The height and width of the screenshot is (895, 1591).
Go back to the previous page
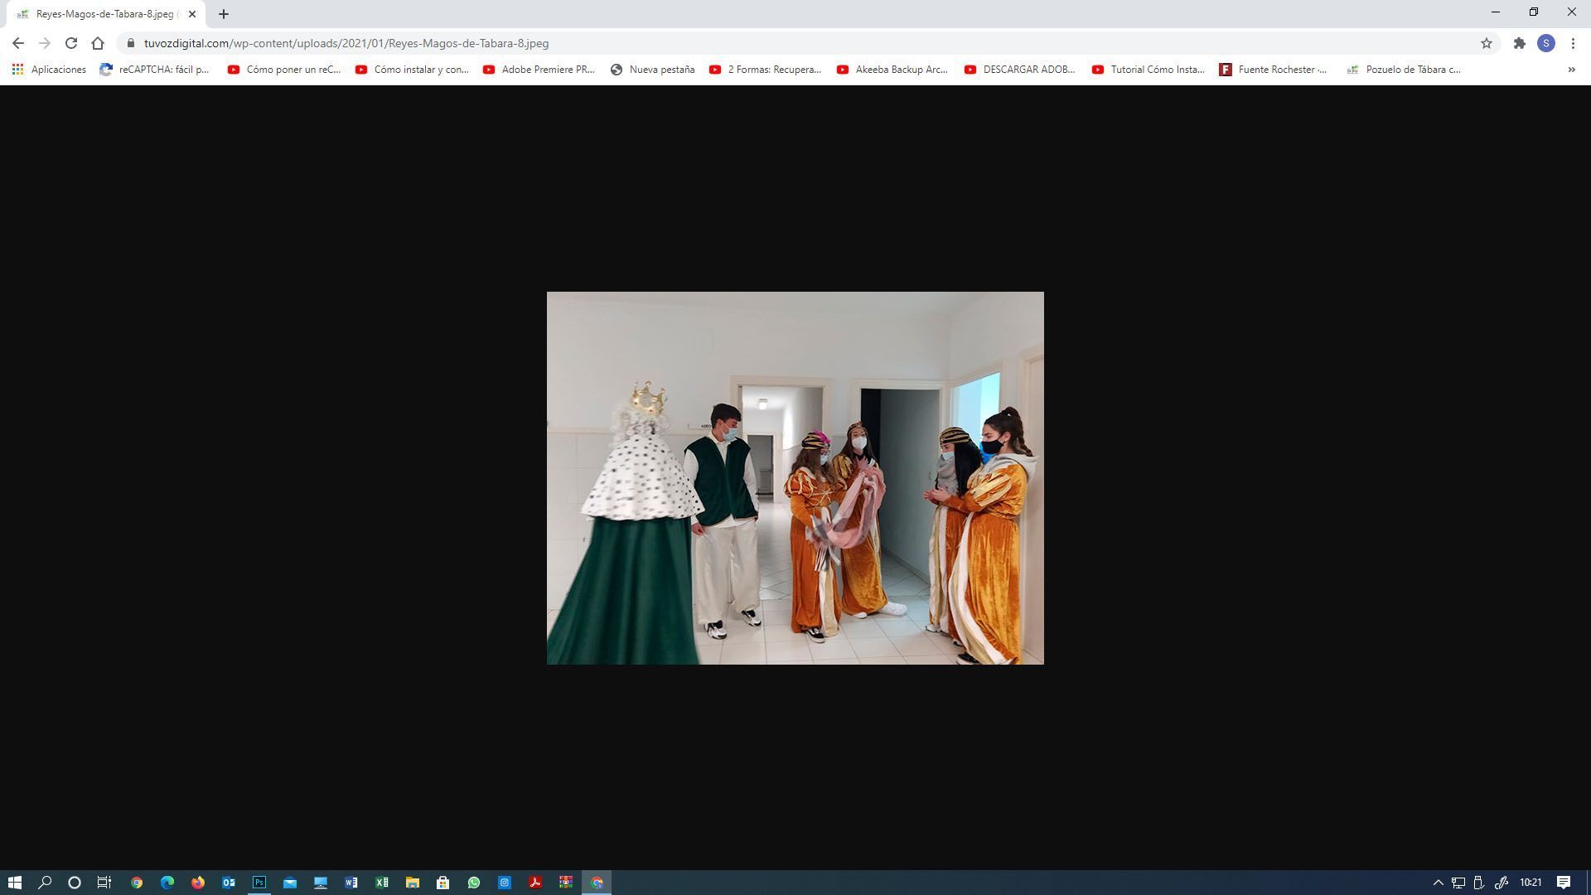pos(18,43)
